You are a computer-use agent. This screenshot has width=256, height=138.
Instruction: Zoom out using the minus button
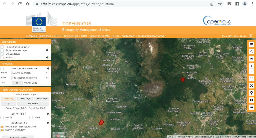[251, 71]
